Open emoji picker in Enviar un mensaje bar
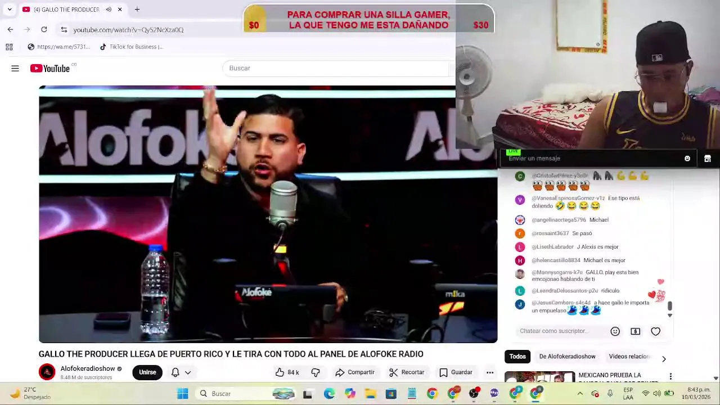This screenshot has height=405, width=720. pyautogui.click(x=687, y=159)
